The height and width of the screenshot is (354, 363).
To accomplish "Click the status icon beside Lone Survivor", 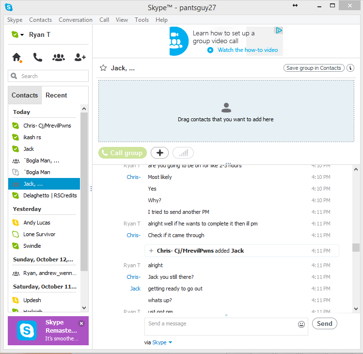I will coord(16,234).
